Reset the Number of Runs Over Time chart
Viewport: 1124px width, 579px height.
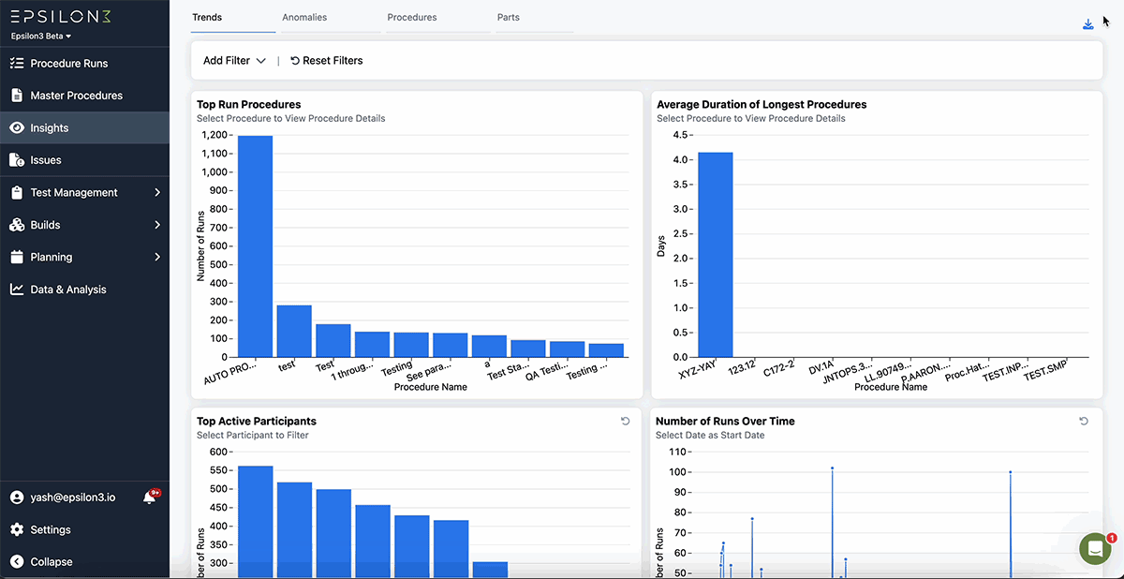point(1084,422)
